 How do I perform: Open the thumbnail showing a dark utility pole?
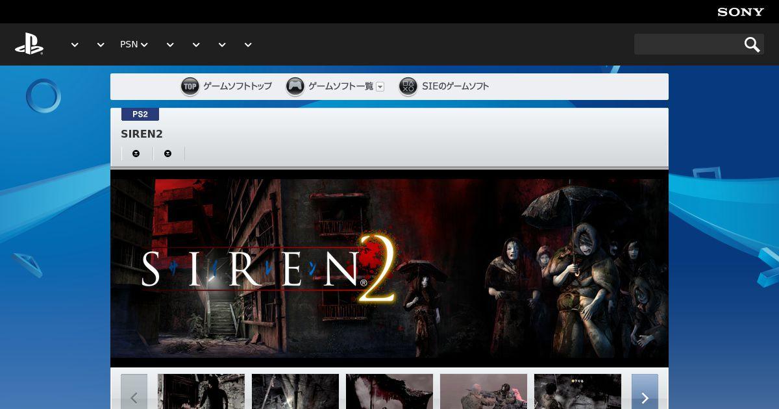[295, 391]
